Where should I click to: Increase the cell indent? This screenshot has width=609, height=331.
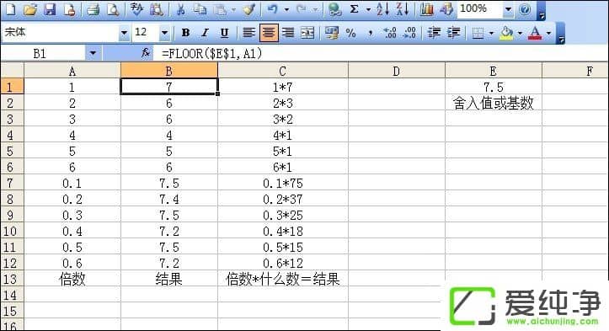coord(454,33)
